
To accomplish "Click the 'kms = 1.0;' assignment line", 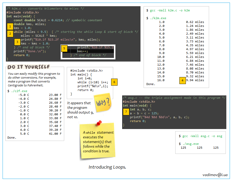I will (x=22, y=28).
